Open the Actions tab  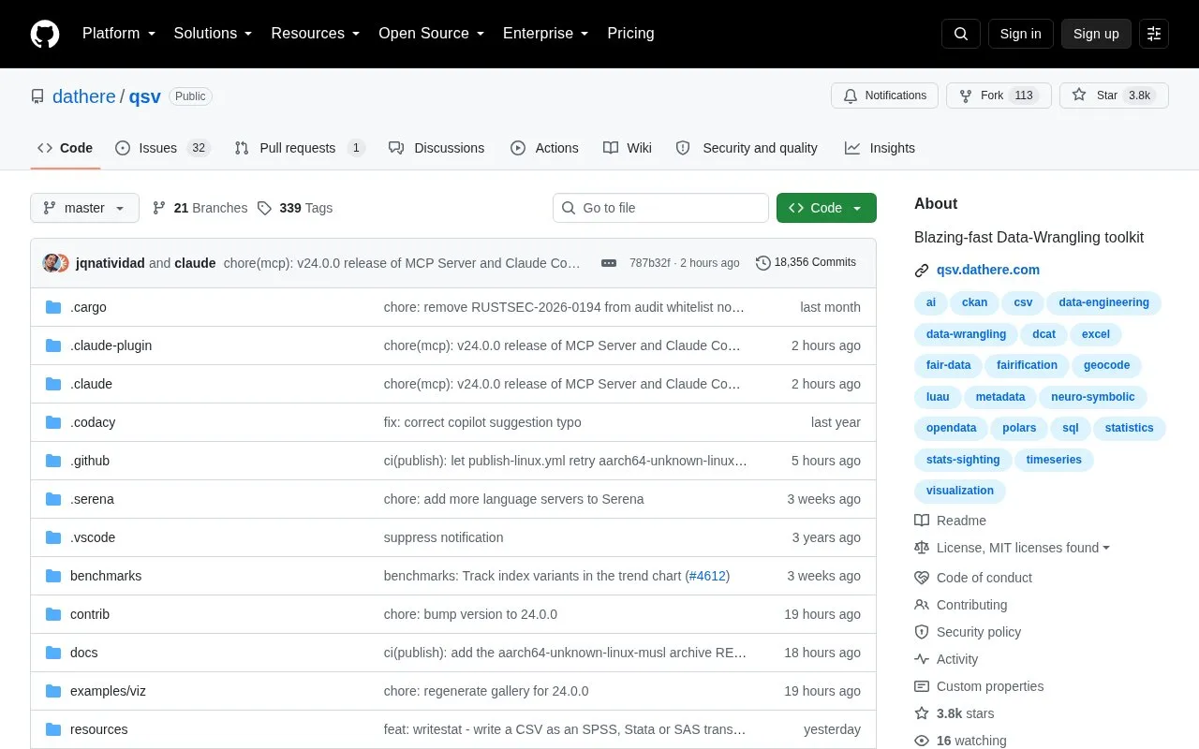point(544,148)
